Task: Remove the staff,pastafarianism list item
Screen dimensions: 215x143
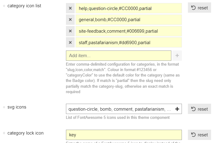Action: [70, 43]
